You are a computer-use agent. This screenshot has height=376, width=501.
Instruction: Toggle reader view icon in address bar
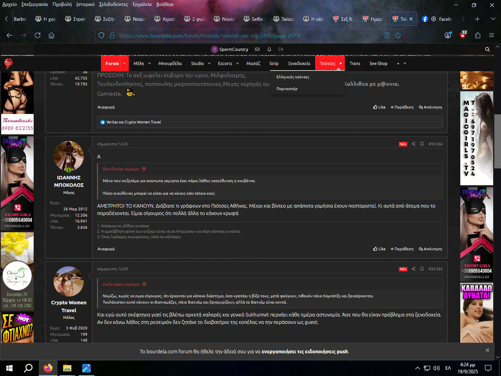[x=387, y=35]
